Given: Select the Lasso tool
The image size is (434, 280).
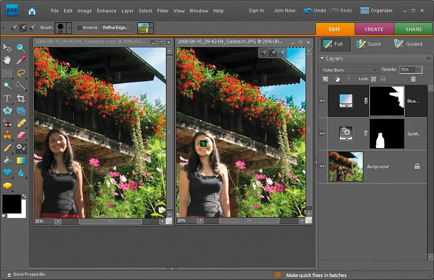Looking at the screenshot, I should [x=21, y=73].
